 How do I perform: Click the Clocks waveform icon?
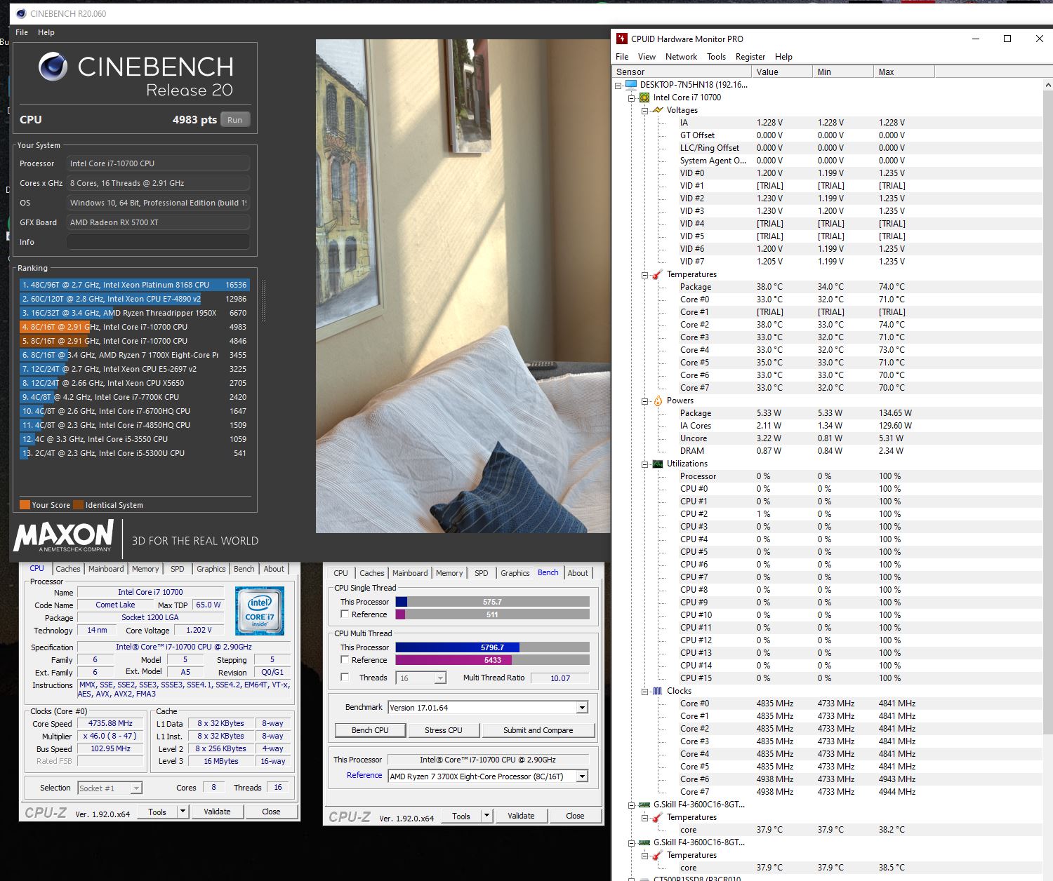(x=658, y=691)
